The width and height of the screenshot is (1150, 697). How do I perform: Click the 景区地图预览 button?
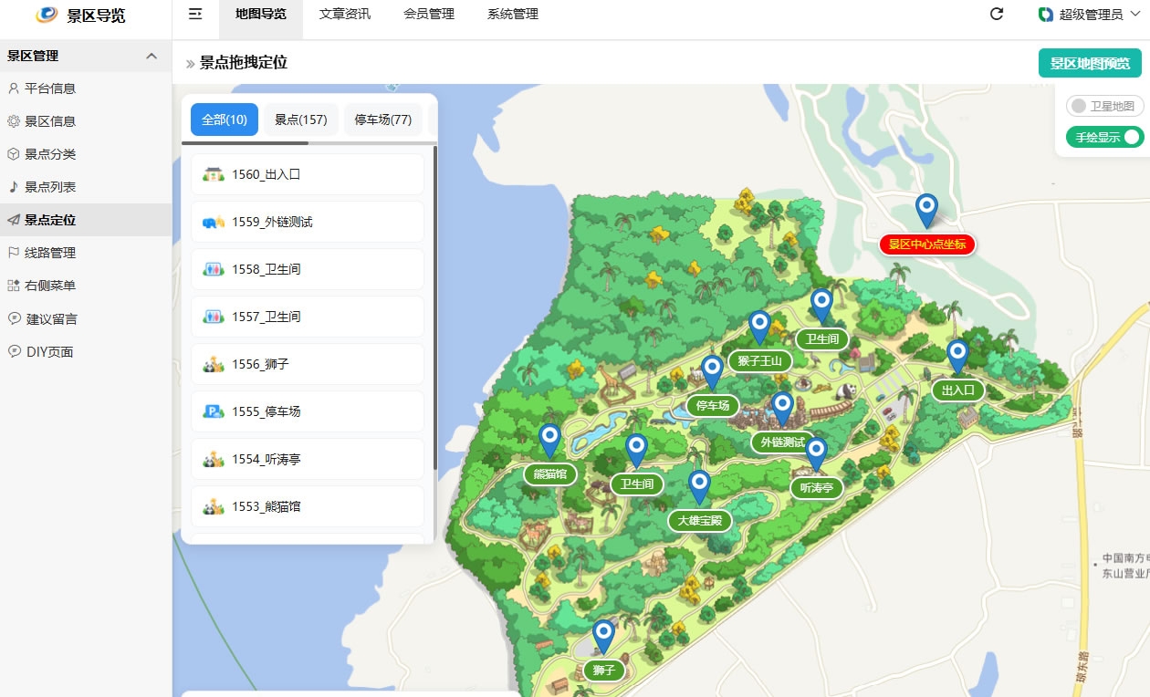(x=1090, y=63)
